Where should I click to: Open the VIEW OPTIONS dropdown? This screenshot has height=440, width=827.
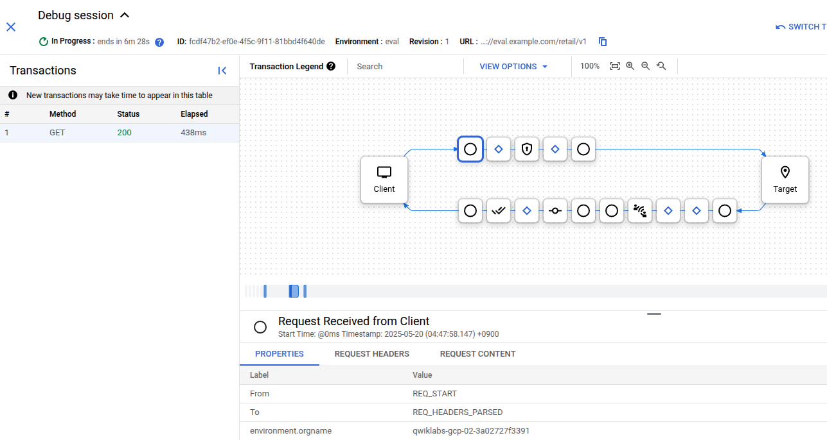tap(513, 67)
